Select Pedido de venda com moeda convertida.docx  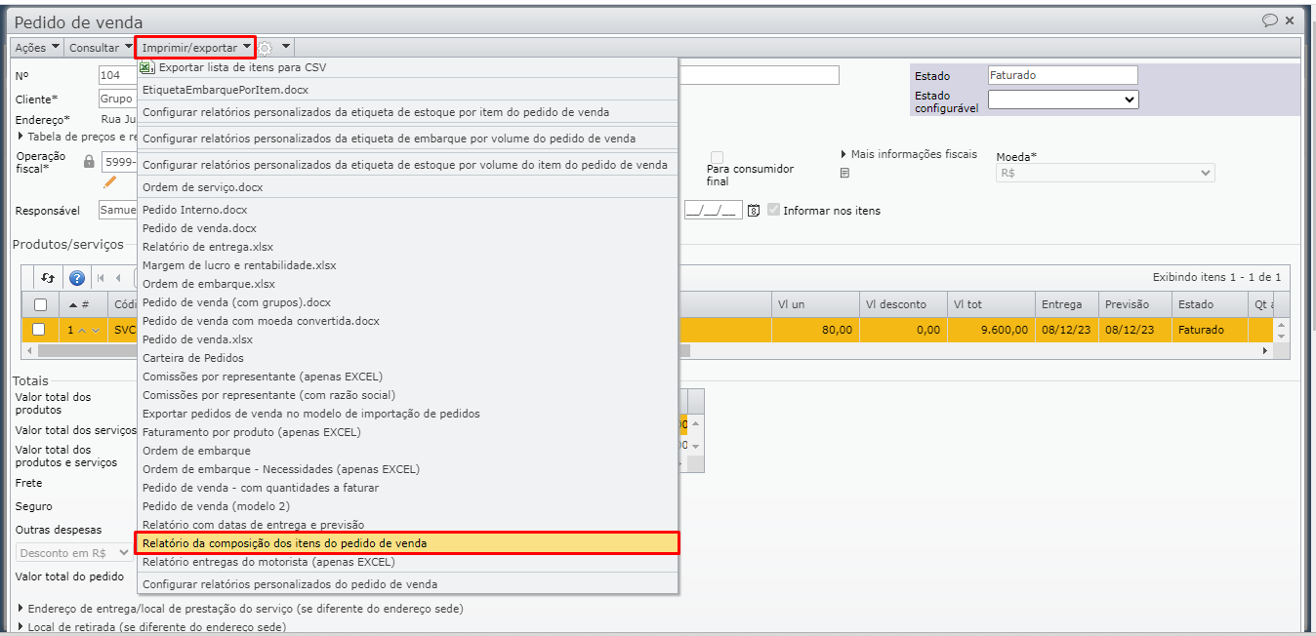click(x=407, y=321)
